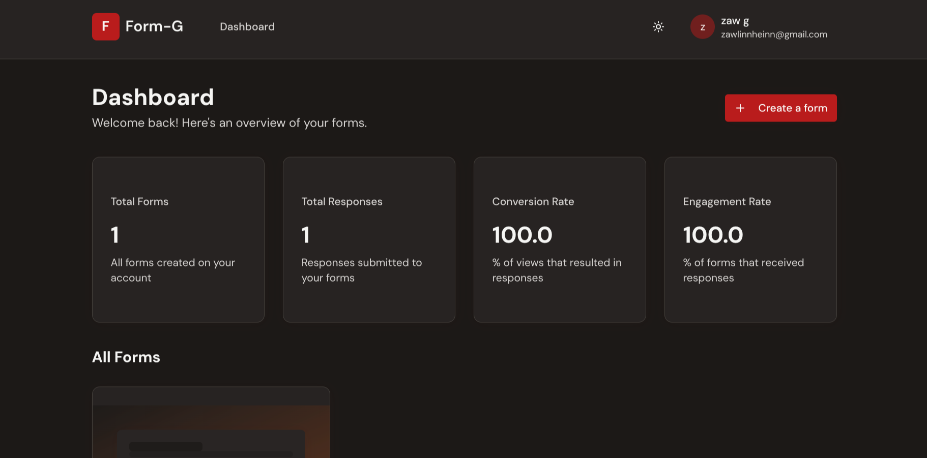Open the form preview thumbnail under All Forms
The image size is (927, 458).
[211, 427]
